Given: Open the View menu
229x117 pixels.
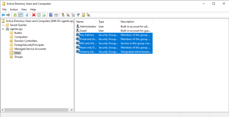Looking at the screenshot, I should (x=24, y=9).
